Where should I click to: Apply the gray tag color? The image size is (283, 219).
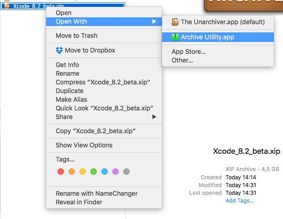[126, 172]
